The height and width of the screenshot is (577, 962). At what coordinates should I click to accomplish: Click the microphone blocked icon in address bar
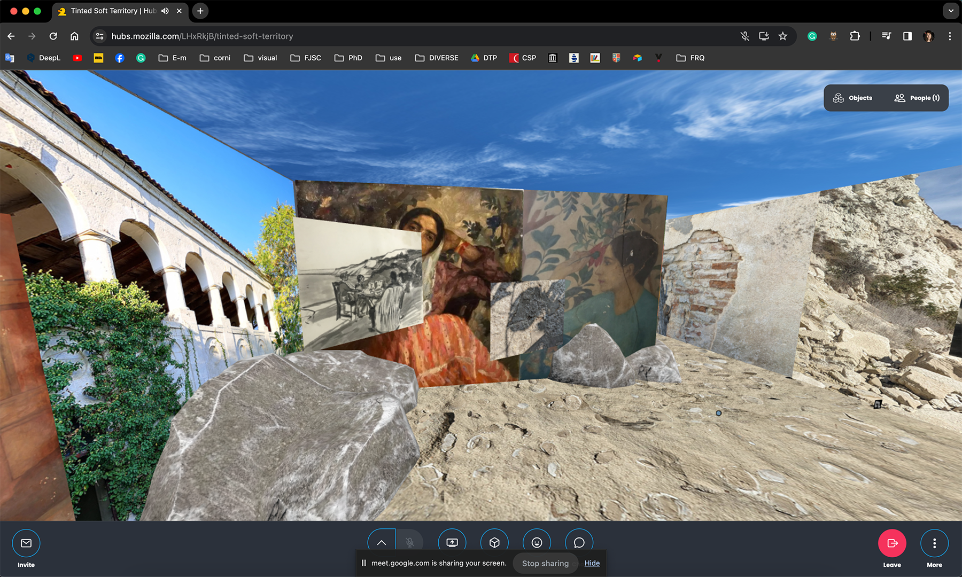(x=744, y=36)
